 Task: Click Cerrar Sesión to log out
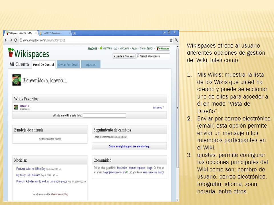[147, 48]
